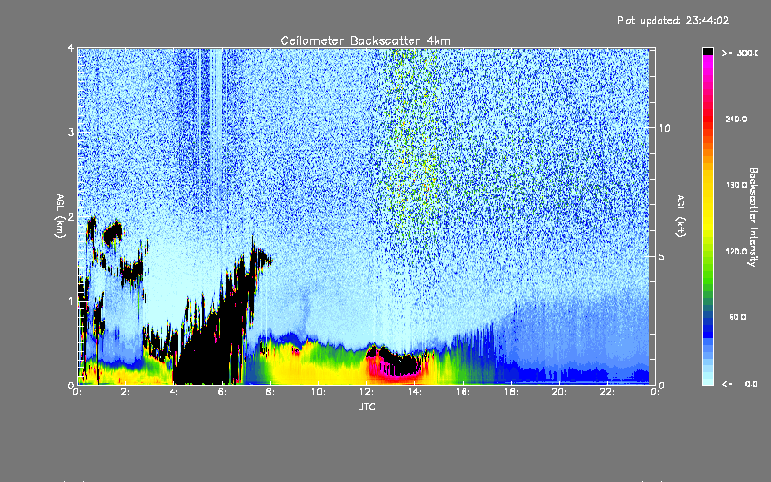Click the 'Ceilometer Backscatter 4km' plot title

click(x=365, y=40)
